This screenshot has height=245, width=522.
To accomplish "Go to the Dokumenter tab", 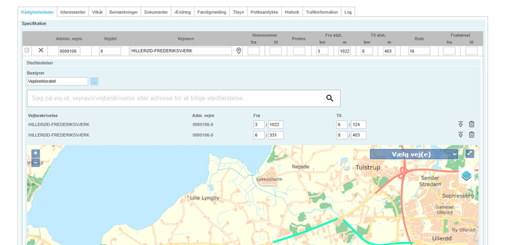I will 156,12.
